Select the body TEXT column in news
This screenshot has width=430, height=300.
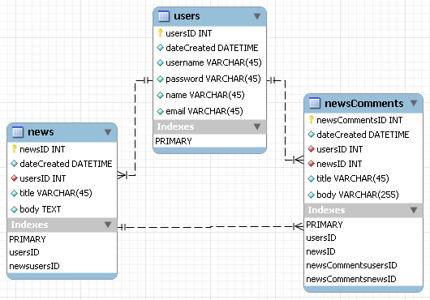click(62, 209)
